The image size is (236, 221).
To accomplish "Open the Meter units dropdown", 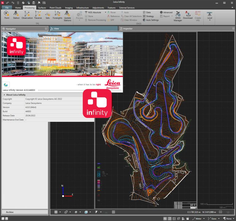I will click(204, 219).
